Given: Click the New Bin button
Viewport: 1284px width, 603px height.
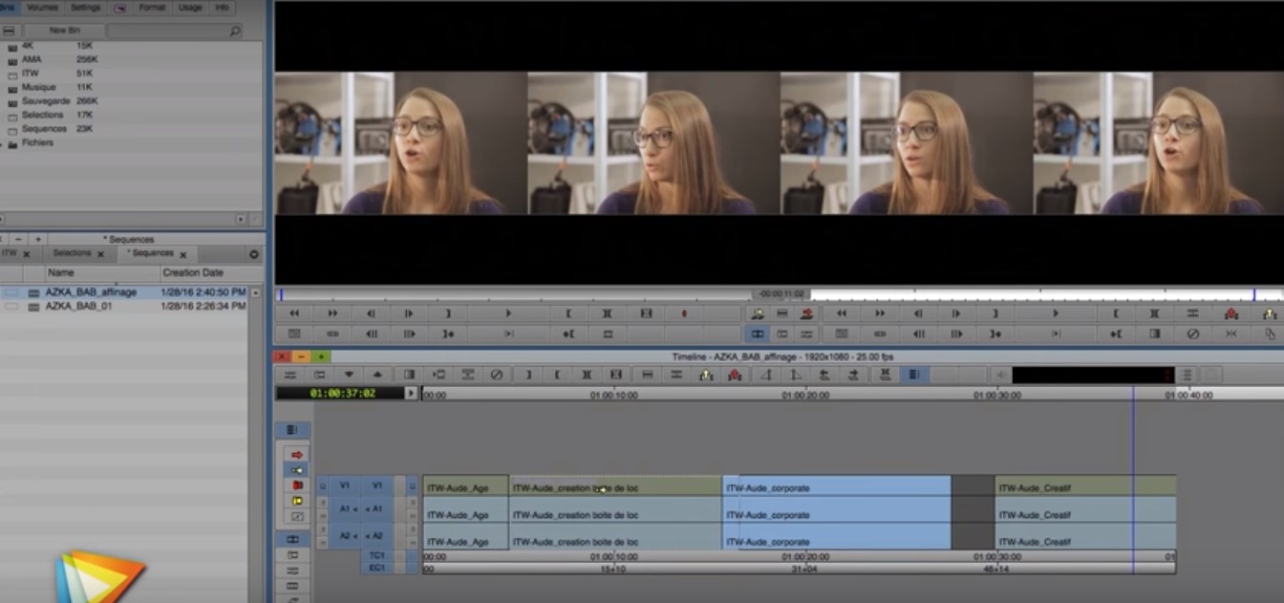Looking at the screenshot, I should point(65,31).
